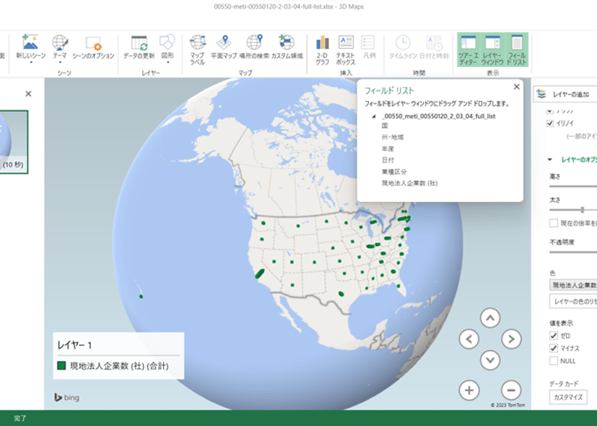
Task: Adjust the 太さ slider handle
Action: coord(582,210)
